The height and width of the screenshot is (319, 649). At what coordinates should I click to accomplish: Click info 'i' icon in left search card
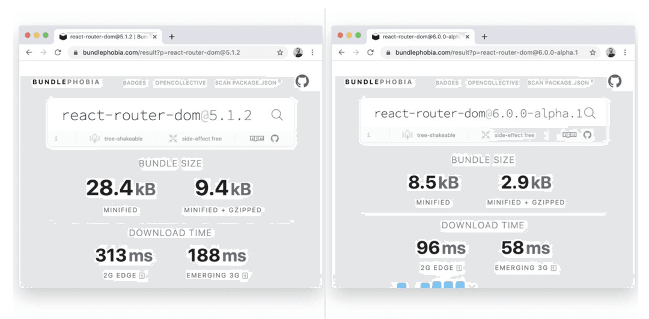(56, 139)
